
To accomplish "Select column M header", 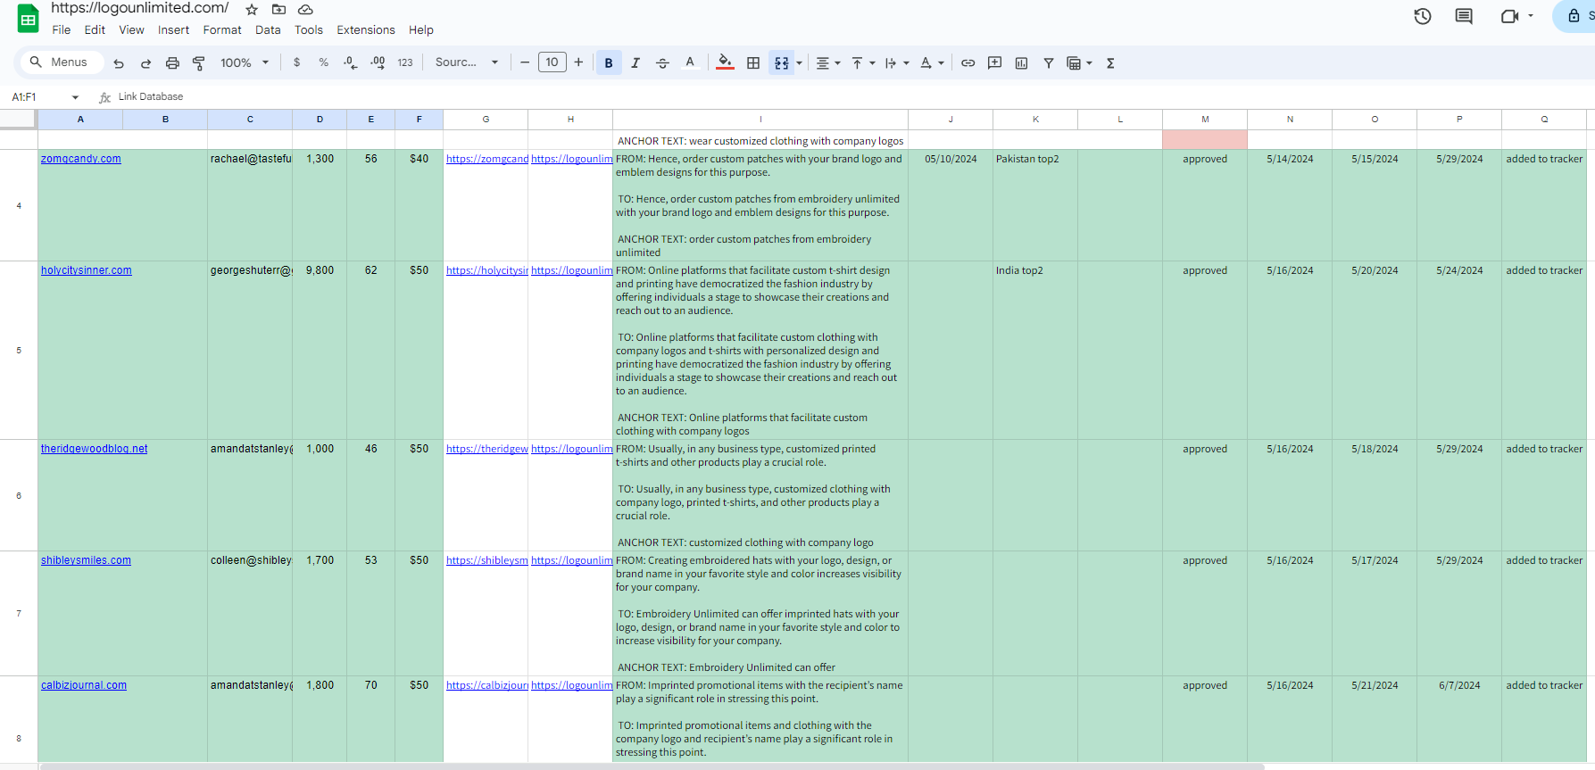I will tap(1205, 120).
